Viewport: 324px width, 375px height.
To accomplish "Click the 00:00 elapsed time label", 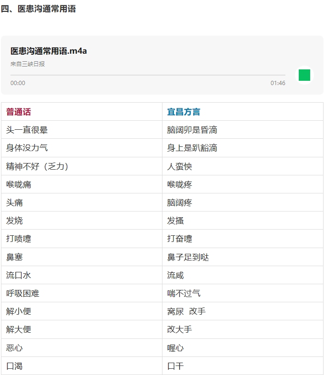I will 18,83.
